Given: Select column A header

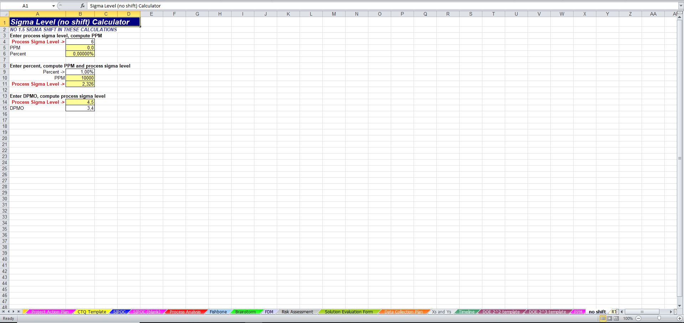Looking at the screenshot, I should click(x=37, y=14).
